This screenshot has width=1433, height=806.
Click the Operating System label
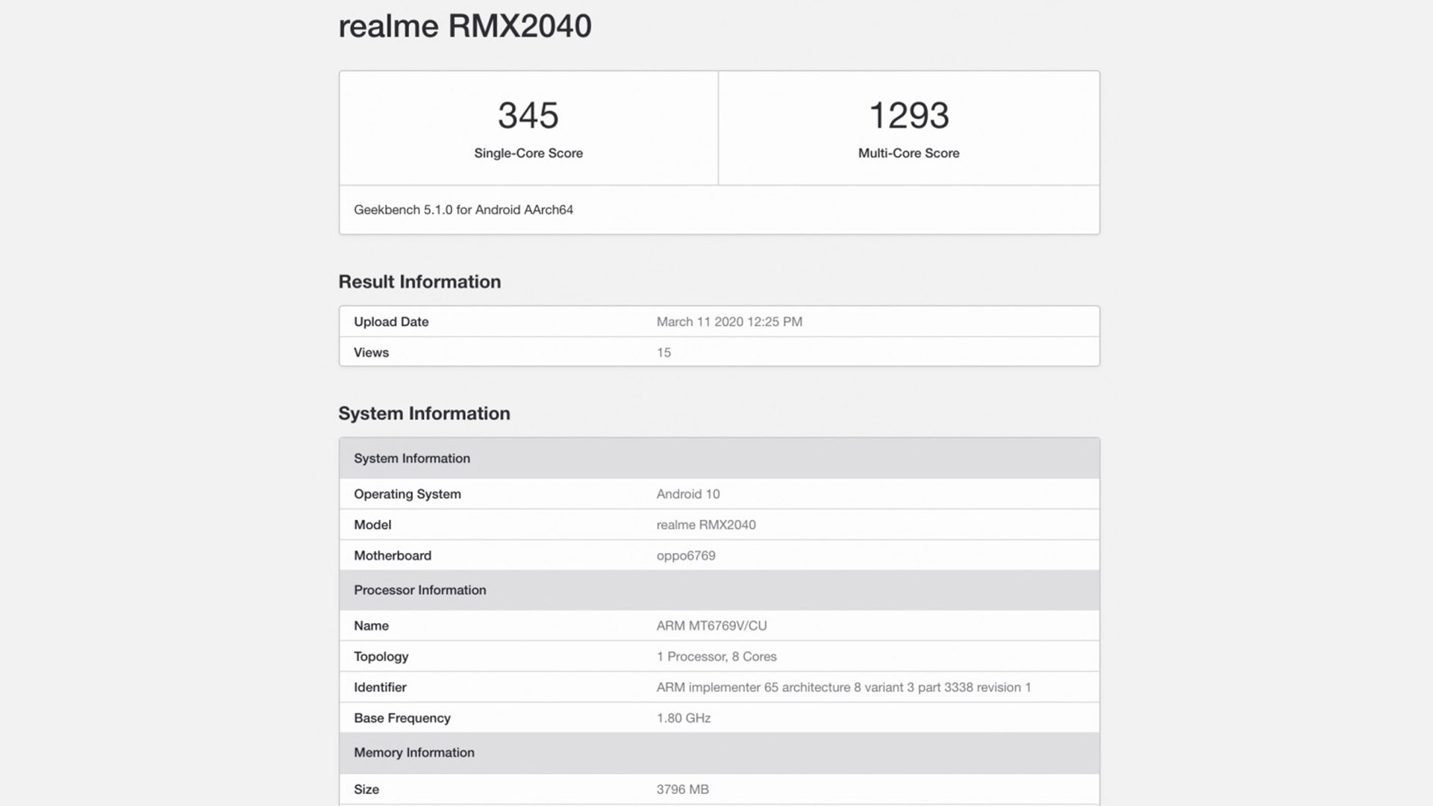408,494
